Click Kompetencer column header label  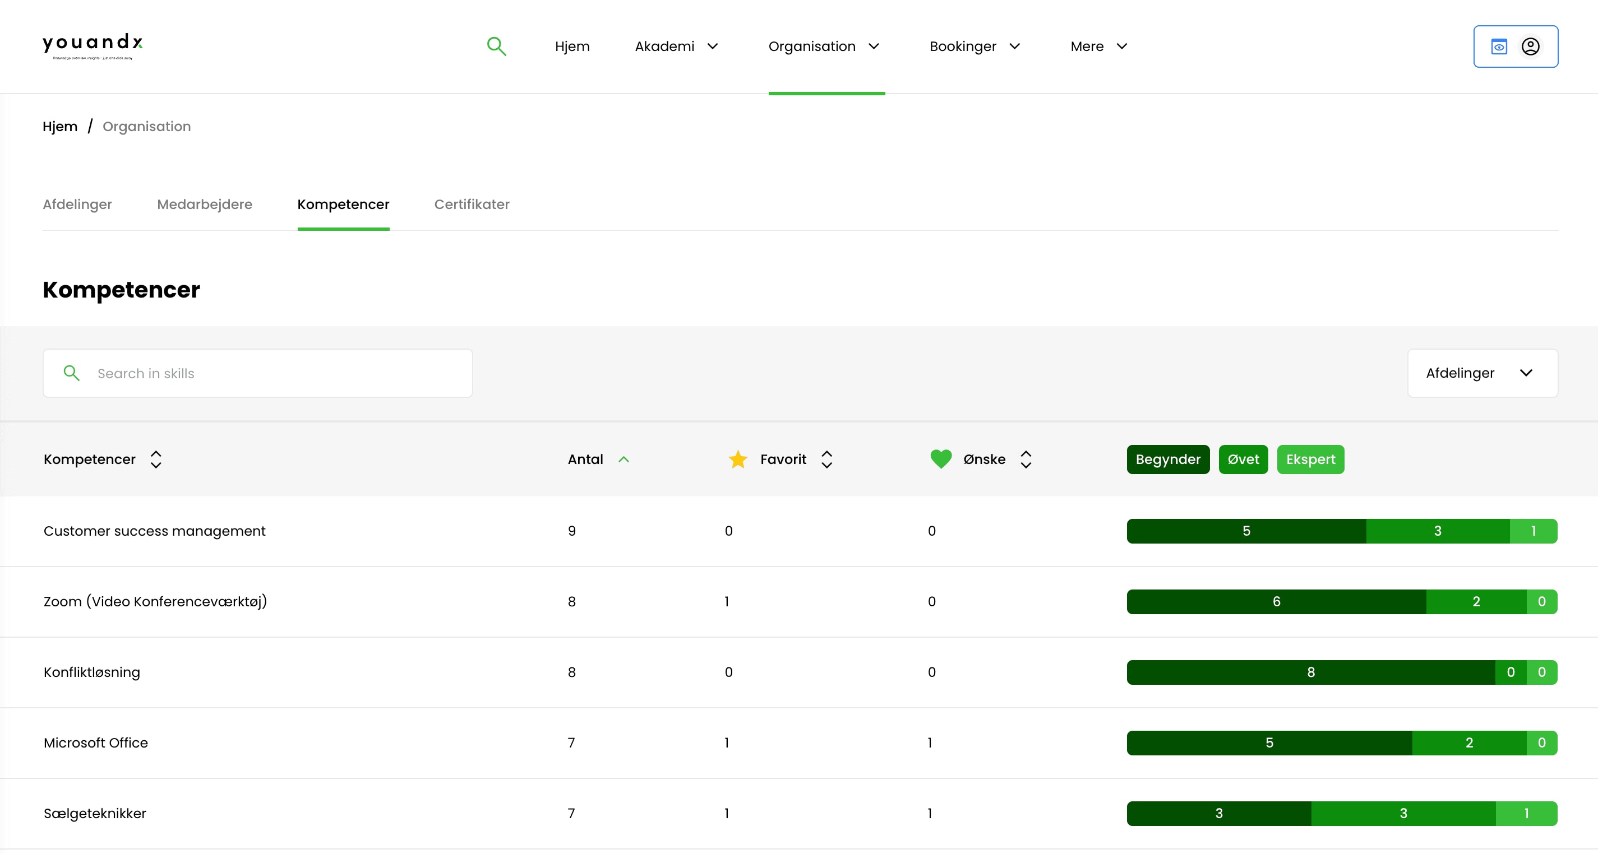[x=89, y=459]
